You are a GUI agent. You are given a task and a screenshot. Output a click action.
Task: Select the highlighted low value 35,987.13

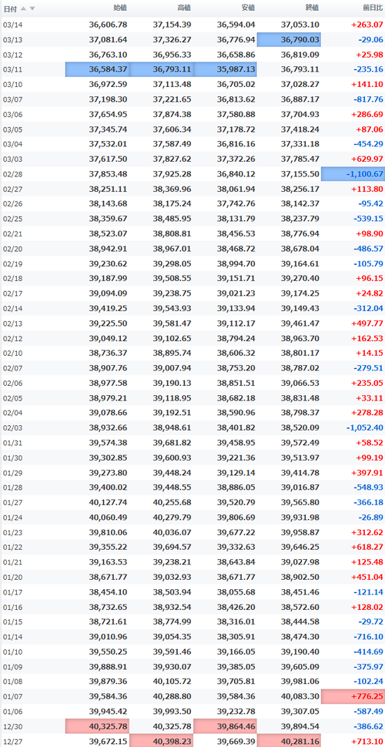226,69
